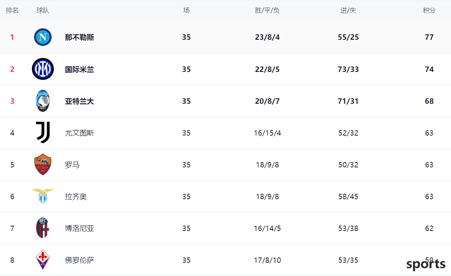Select the 罗马 team name

[x=72, y=165]
